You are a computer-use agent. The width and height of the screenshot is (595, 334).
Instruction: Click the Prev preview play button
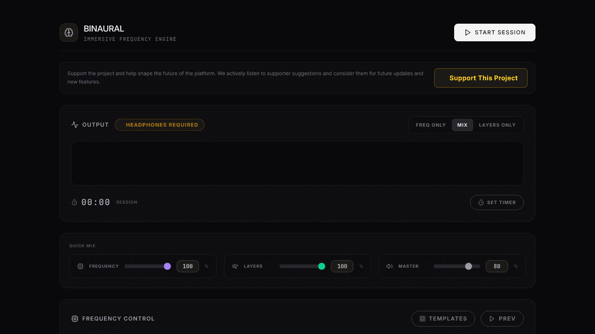click(502, 319)
